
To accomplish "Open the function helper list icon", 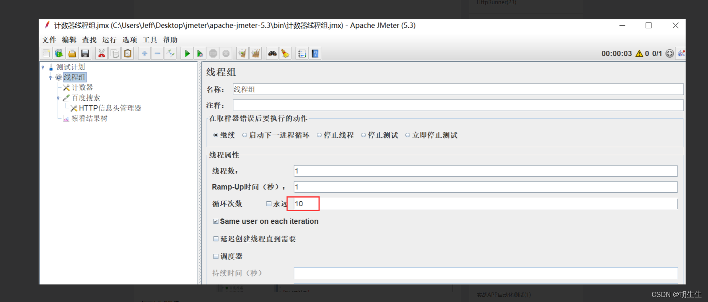I will (x=302, y=53).
